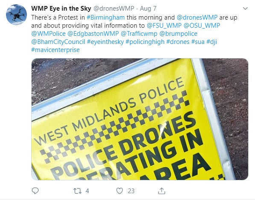Image resolution: width=255 pixels, height=200 pixels.
Task: Open WMP drone profile avatar
Action: (16, 14)
